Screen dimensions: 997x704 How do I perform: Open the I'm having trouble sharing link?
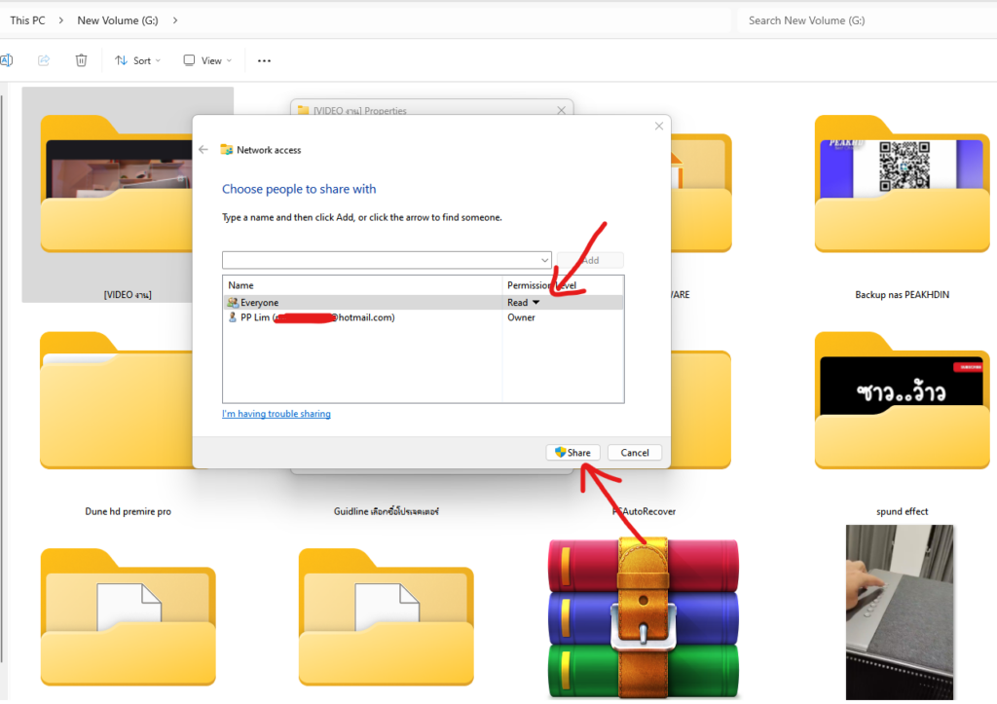coord(276,414)
